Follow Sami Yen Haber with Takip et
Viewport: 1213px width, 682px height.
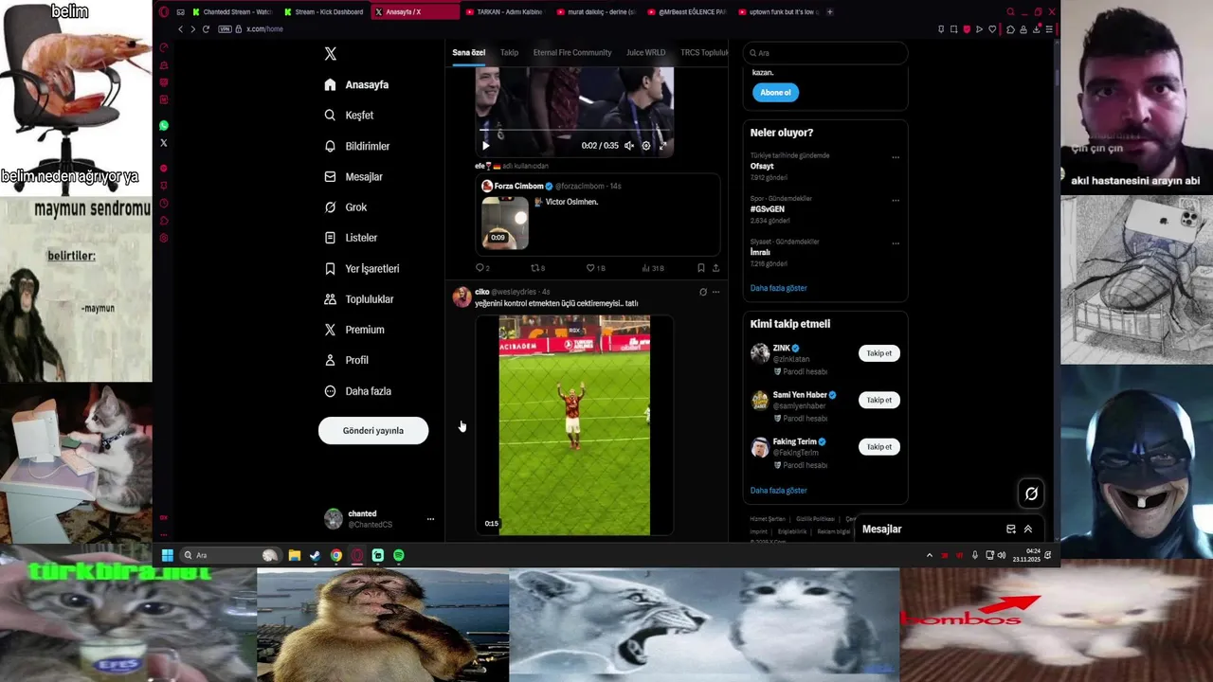(x=879, y=400)
